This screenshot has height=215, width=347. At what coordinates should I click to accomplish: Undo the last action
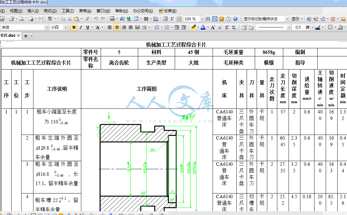96,19
